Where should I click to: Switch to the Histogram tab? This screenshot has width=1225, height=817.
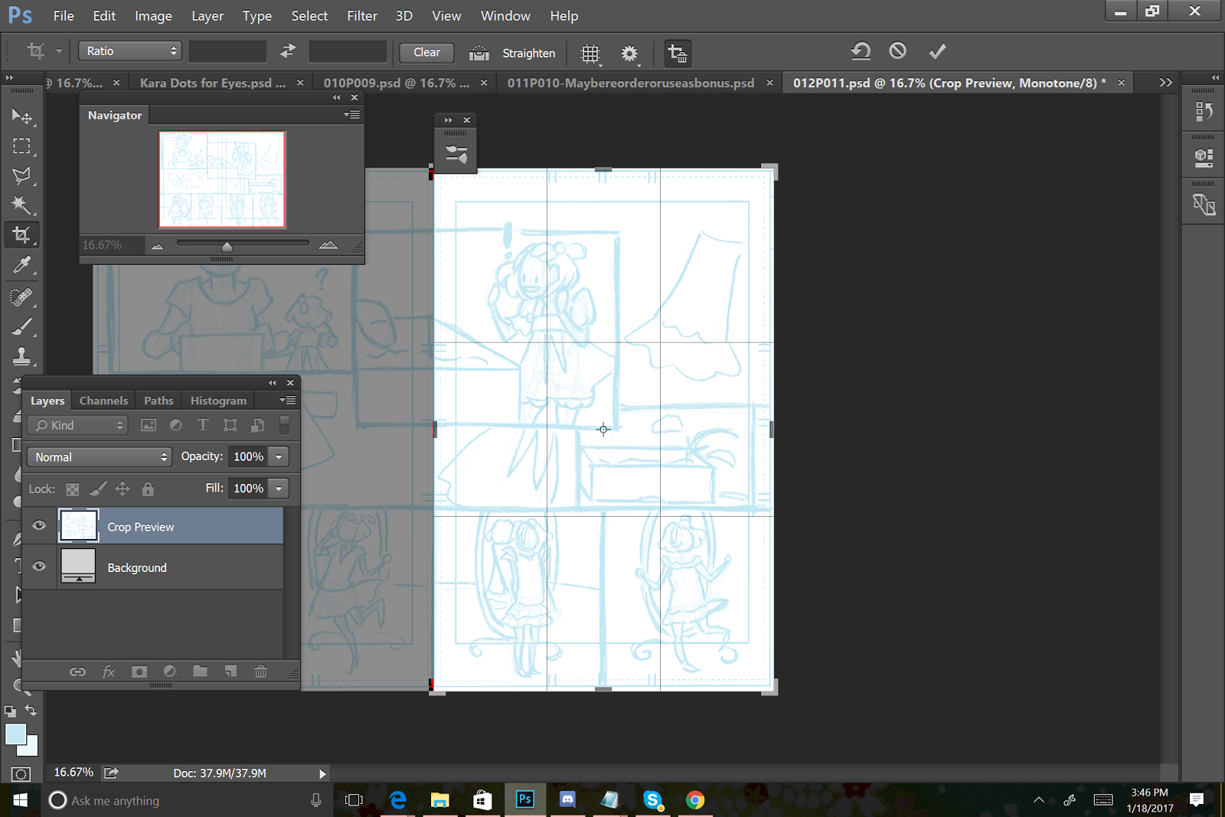tap(218, 400)
